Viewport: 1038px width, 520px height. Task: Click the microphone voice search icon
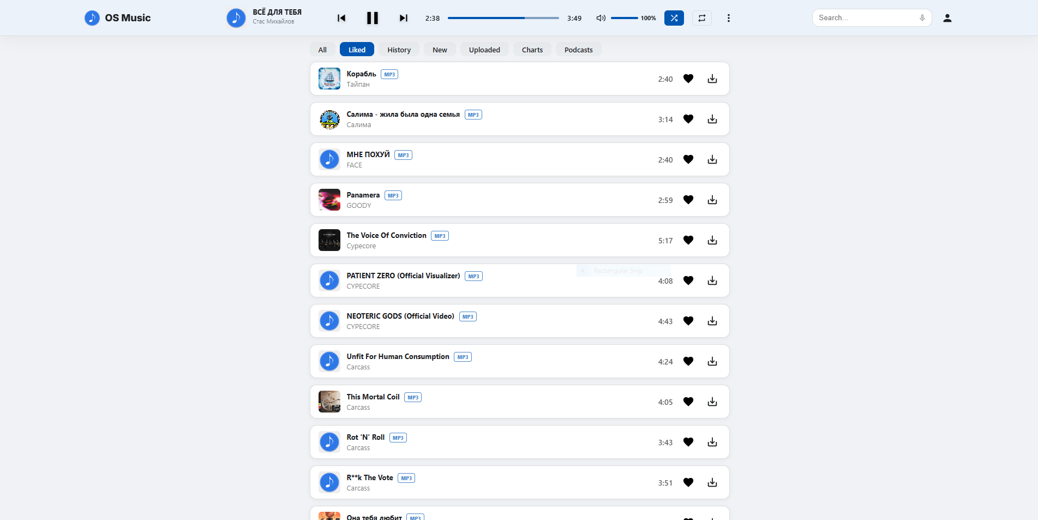[x=922, y=18]
